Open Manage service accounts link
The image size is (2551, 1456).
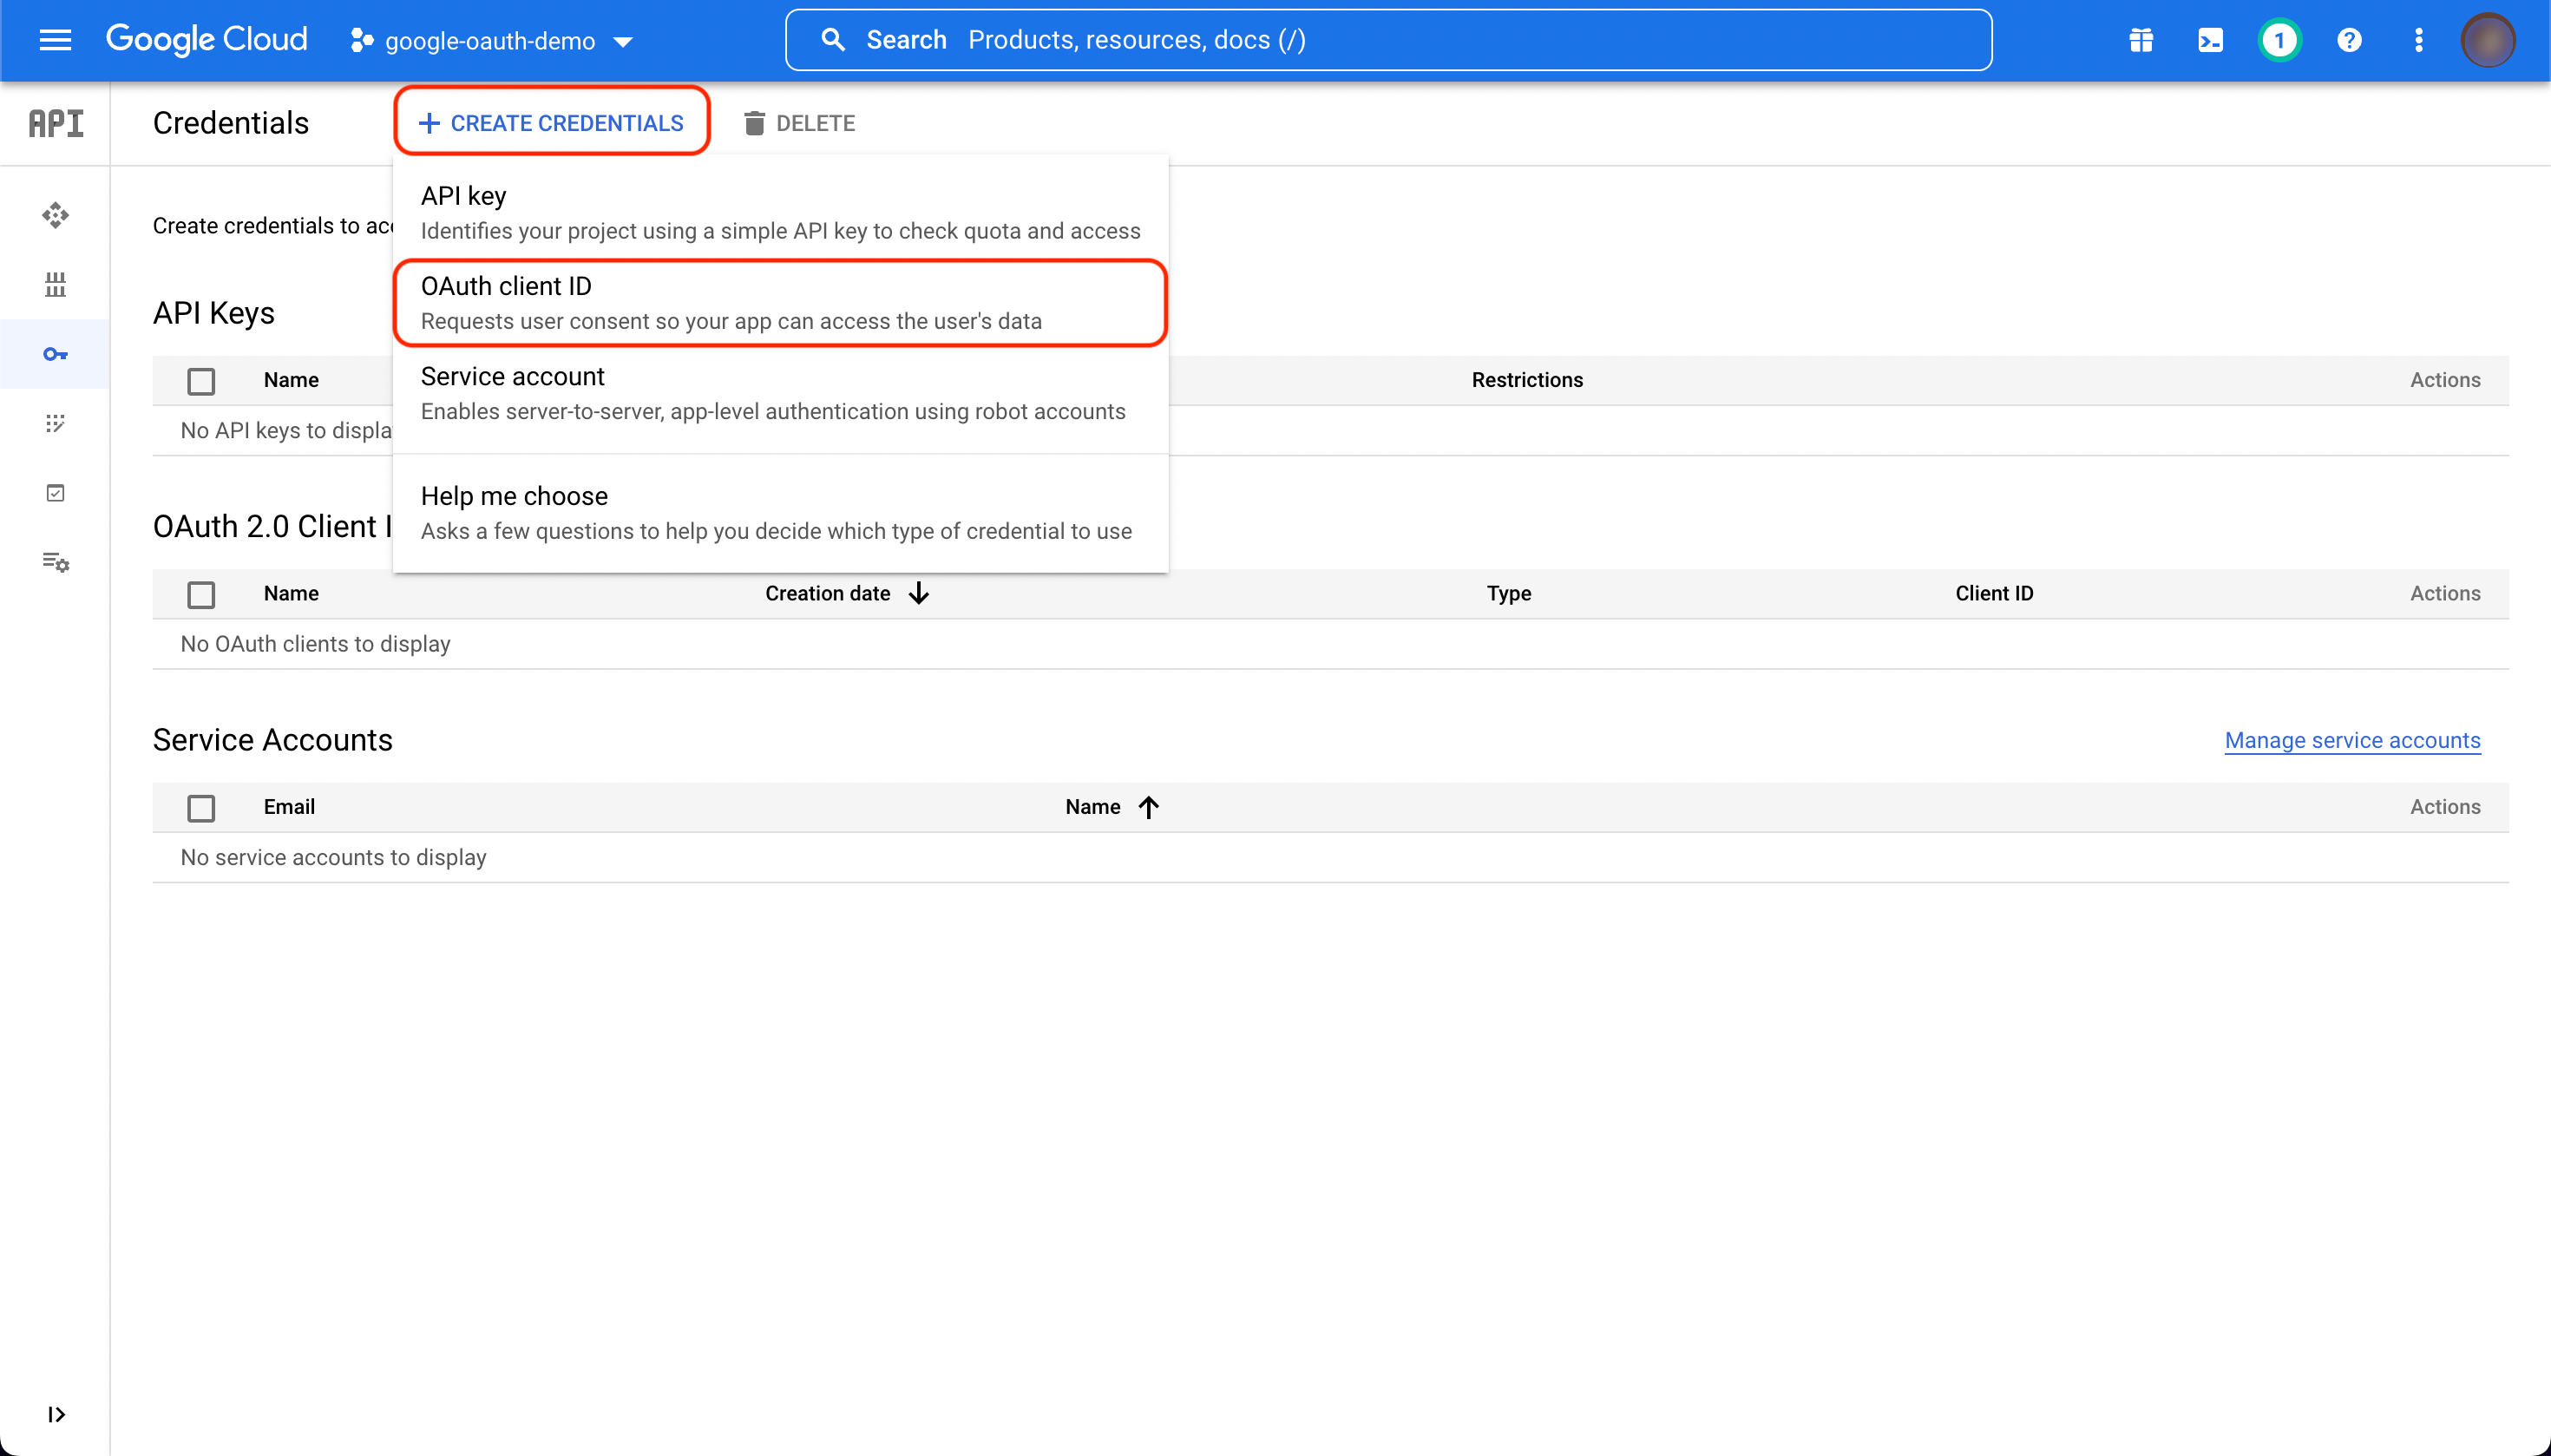(x=2351, y=739)
